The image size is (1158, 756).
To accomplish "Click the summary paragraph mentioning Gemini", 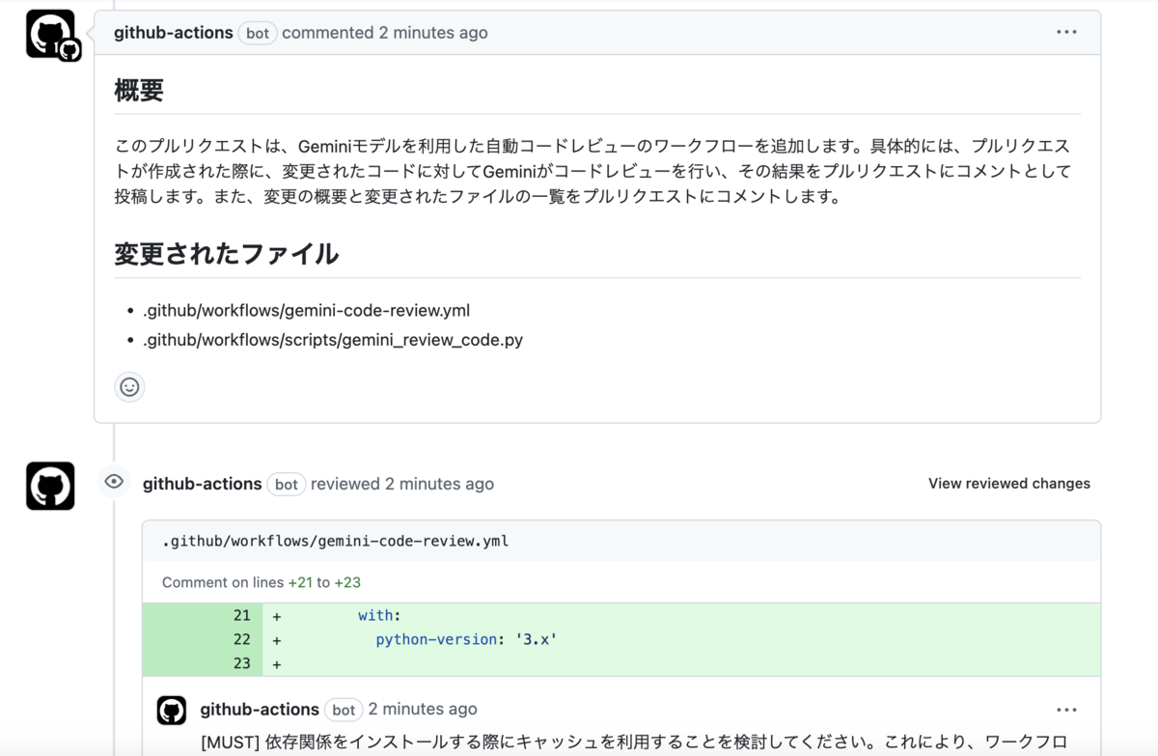I will point(593,172).
